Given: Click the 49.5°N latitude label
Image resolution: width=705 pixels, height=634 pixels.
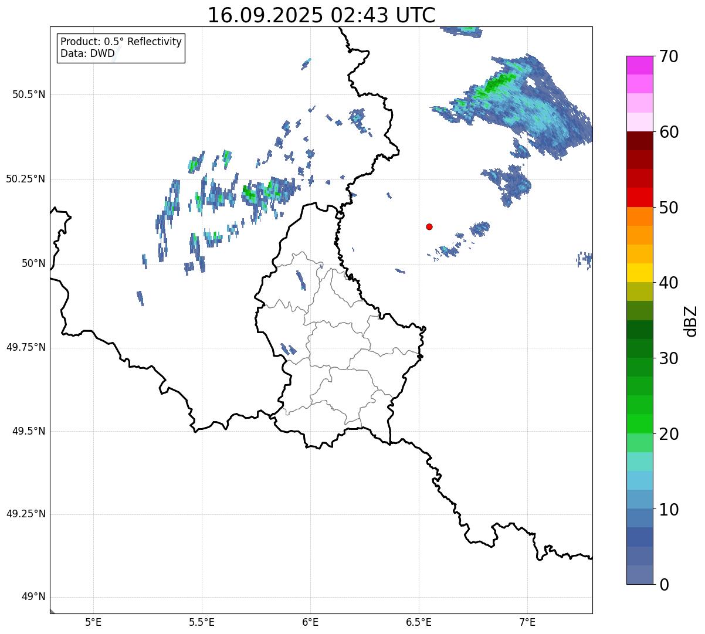Looking at the screenshot, I should point(29,431).
